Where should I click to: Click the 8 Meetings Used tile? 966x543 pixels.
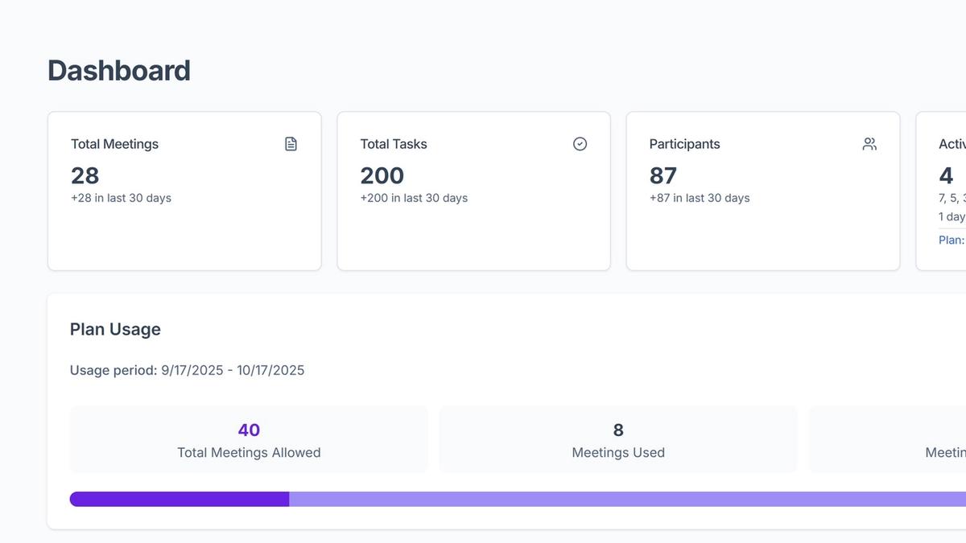[618, 439]
